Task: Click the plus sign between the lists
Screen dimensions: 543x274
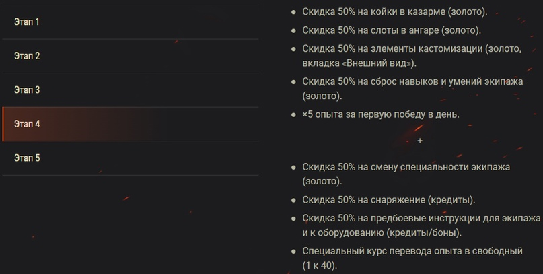Action: click(x=420, y=141)
